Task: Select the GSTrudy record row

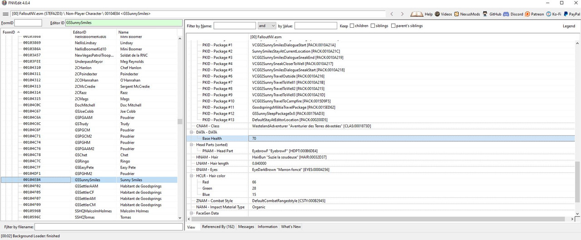Action: pyautogui.click(x=89, y=124)
